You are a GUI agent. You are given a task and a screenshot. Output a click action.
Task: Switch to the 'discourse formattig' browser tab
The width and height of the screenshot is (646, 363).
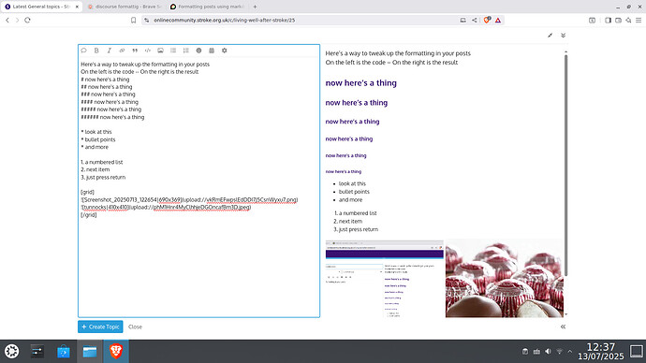coord(125,7)
